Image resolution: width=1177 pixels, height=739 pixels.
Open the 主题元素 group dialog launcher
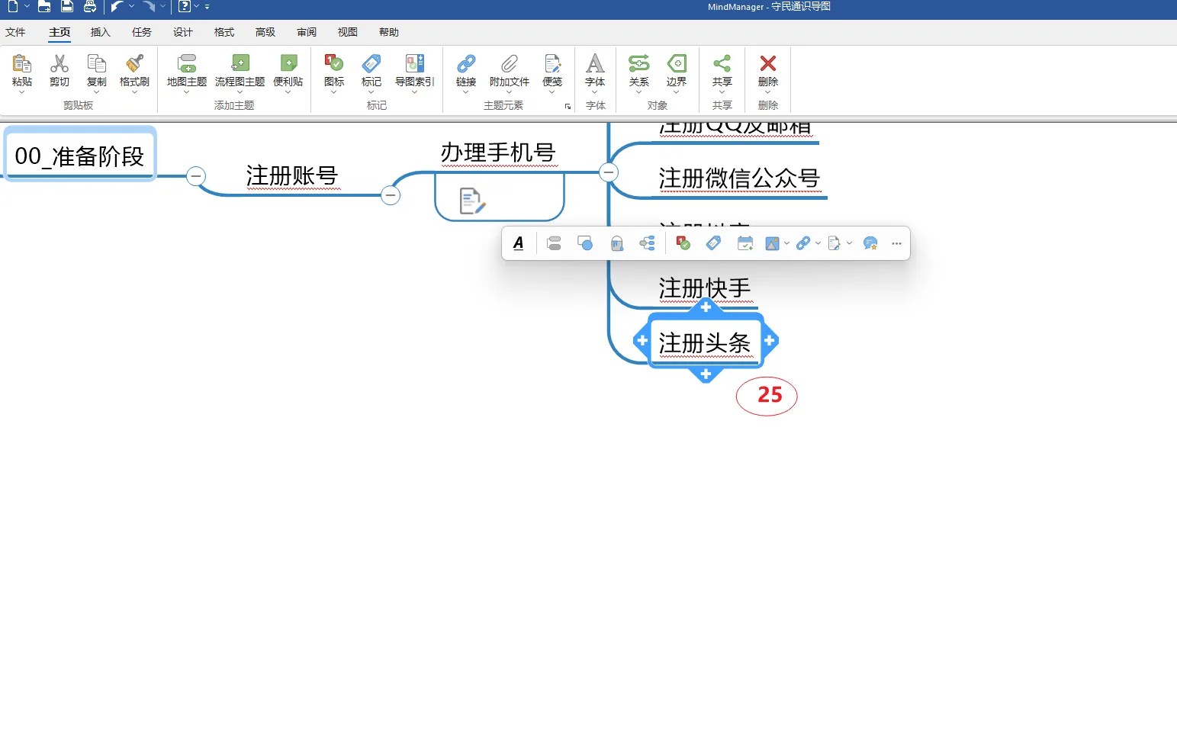pos(568,107)
